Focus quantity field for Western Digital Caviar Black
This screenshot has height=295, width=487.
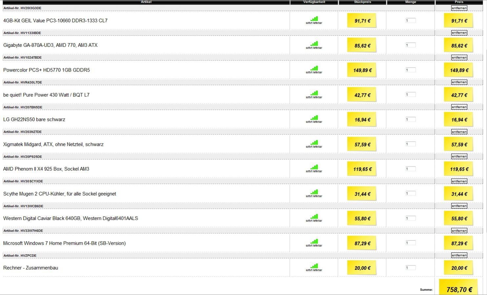point(411,218)
